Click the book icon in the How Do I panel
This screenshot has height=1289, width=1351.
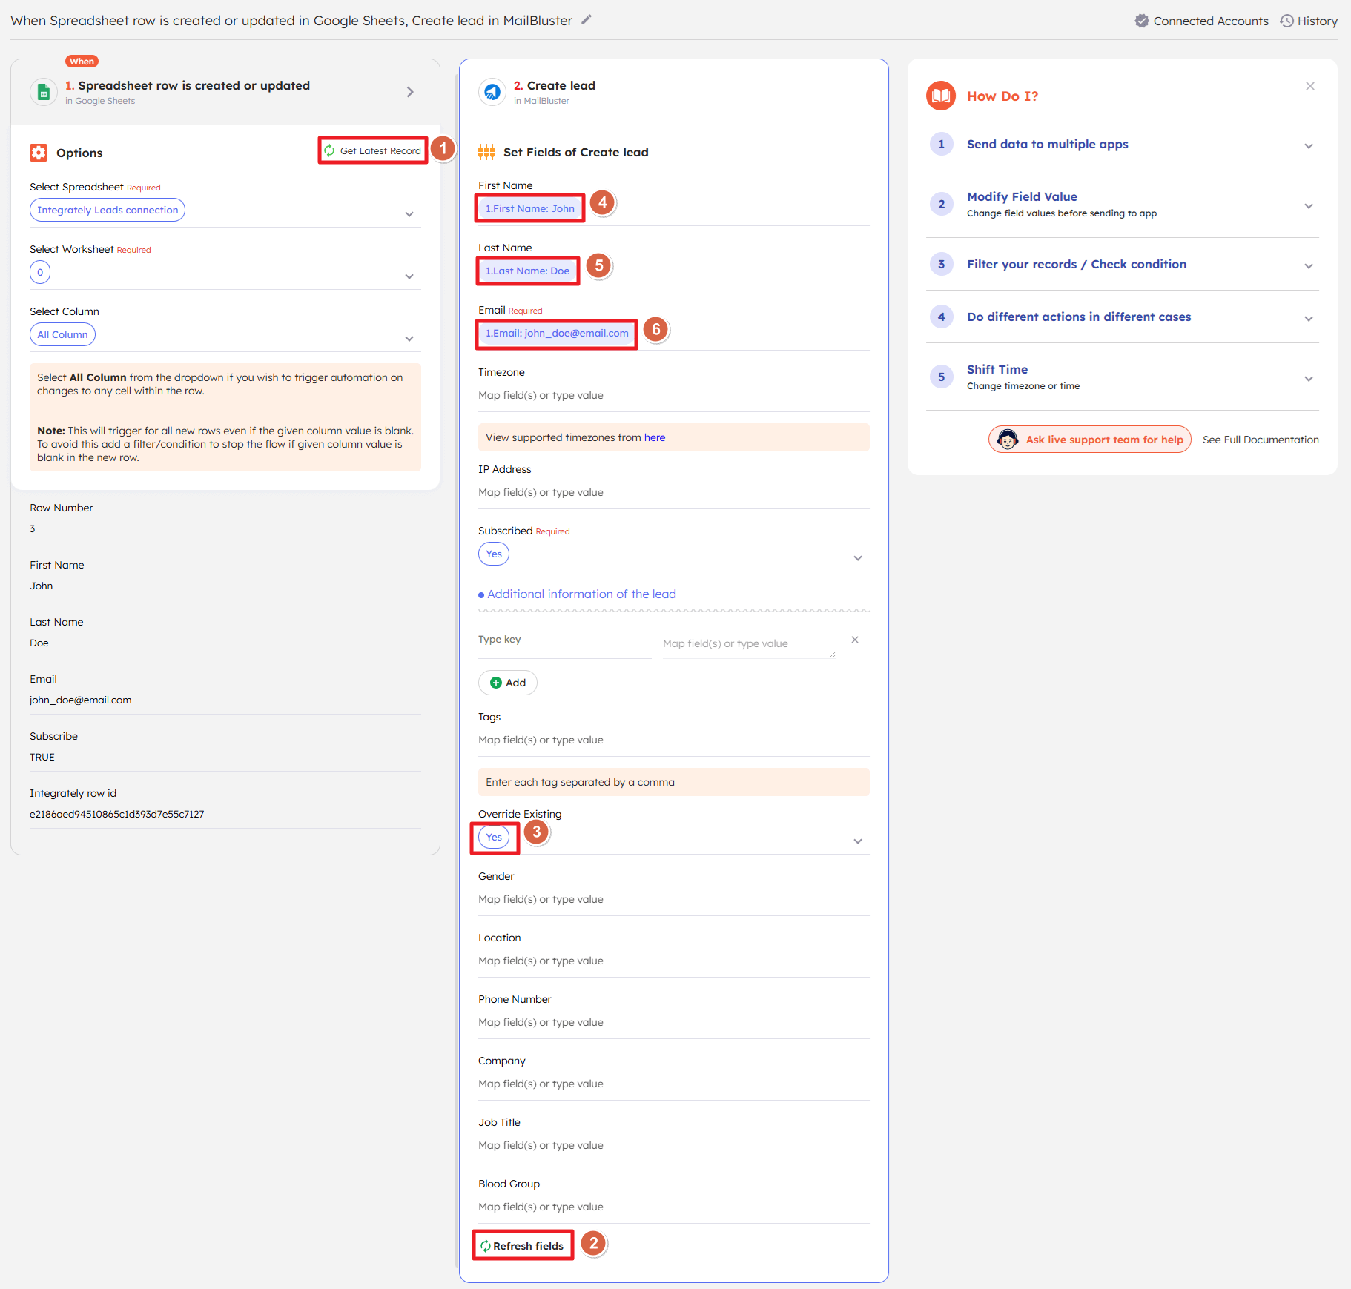click(941, 96)
